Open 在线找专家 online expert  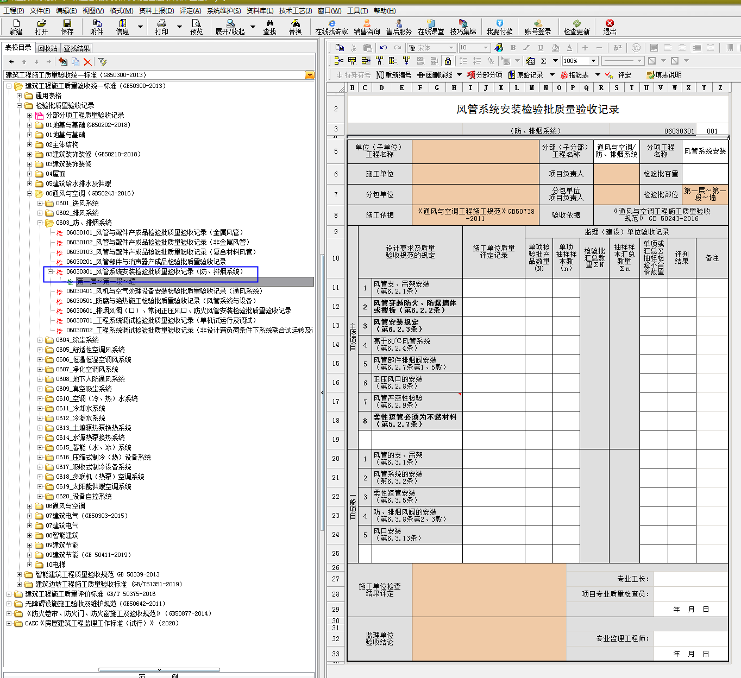pos(331,27)
